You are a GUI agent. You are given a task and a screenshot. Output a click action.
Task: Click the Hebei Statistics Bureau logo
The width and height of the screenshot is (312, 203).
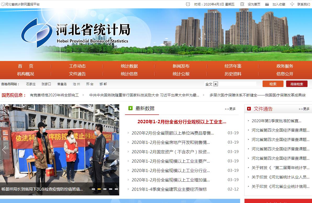(37, 33)
